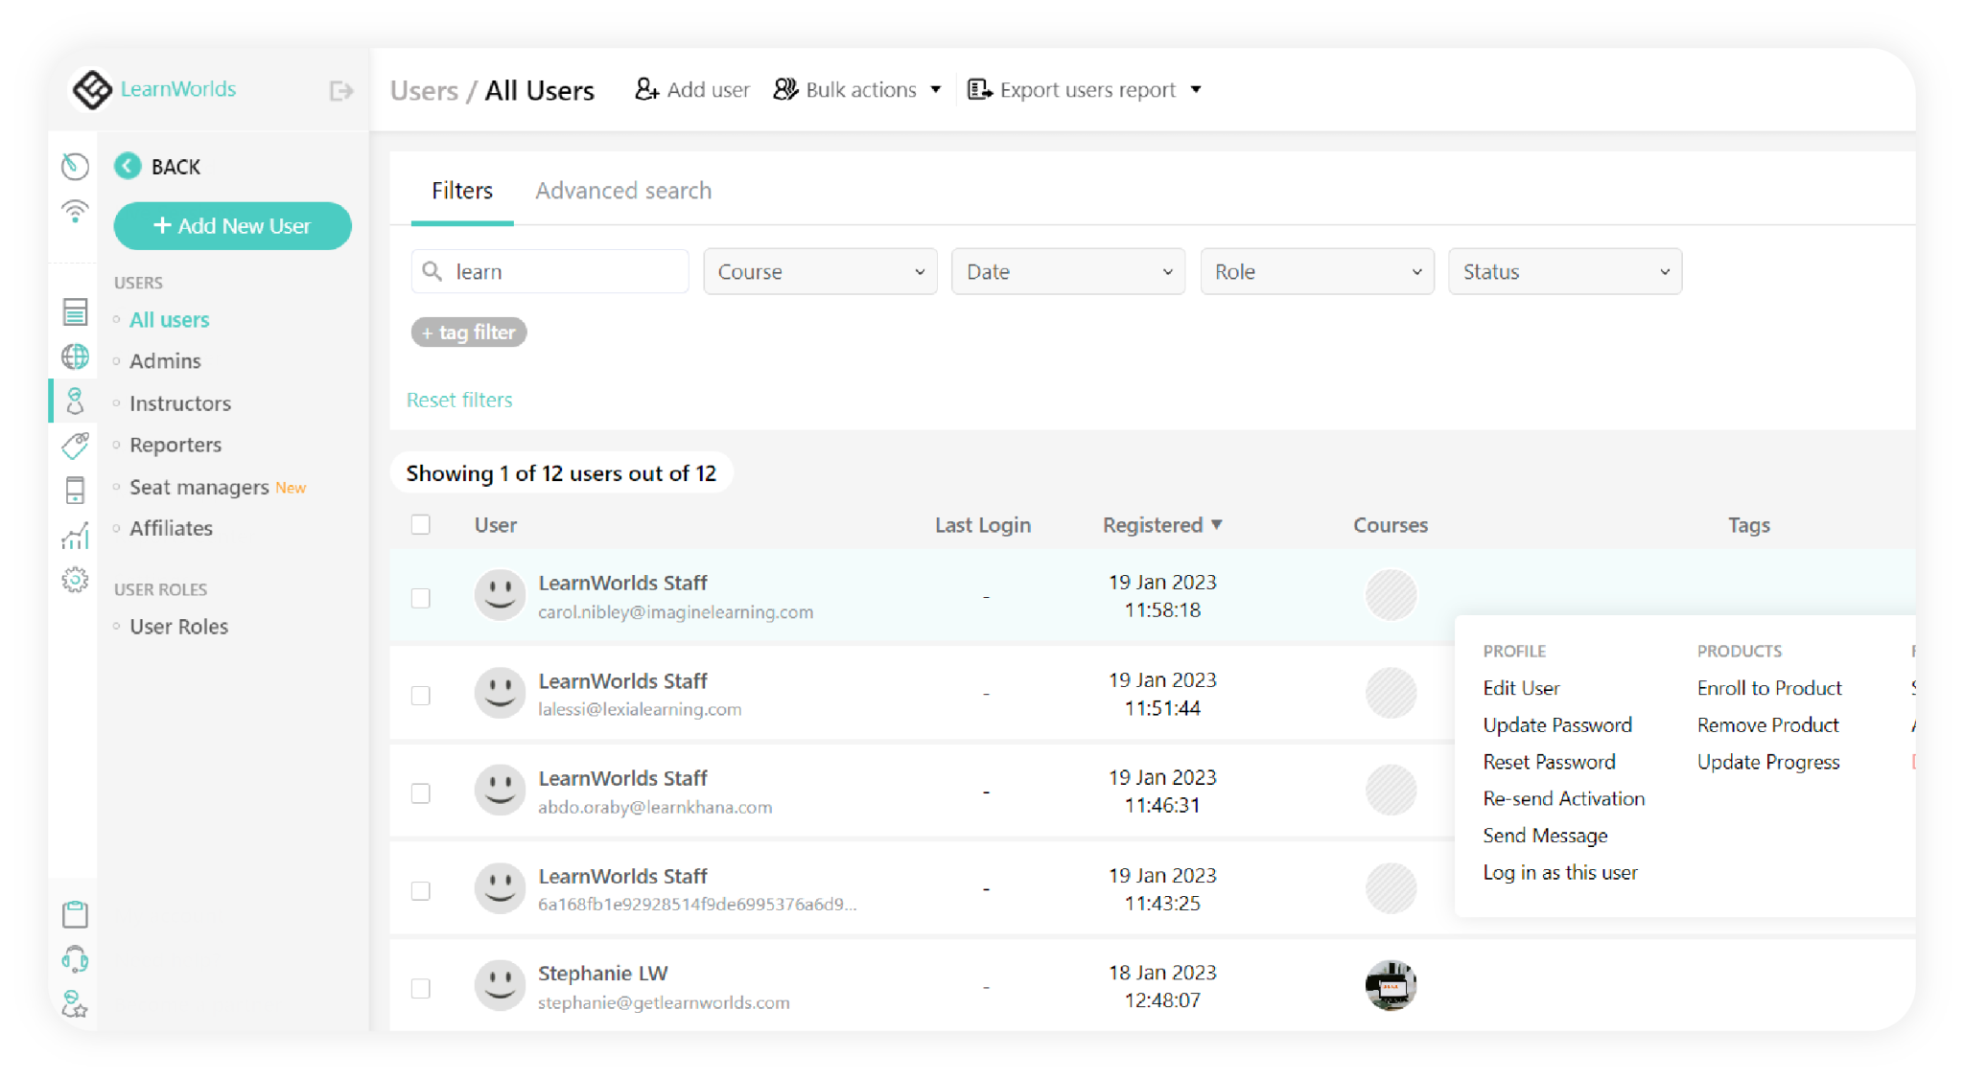Open the tags icon in the sidebar
This screenshot has width=1964, height=1079.
pos(74,446)
